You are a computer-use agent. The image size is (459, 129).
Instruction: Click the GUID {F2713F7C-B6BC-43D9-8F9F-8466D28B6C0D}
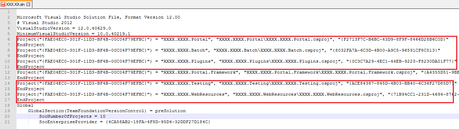pos(393,39)
